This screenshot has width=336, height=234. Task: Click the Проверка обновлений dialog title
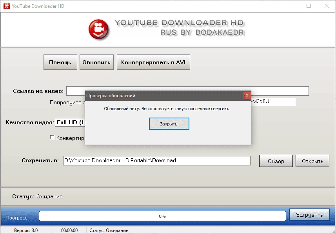point(111,96)
